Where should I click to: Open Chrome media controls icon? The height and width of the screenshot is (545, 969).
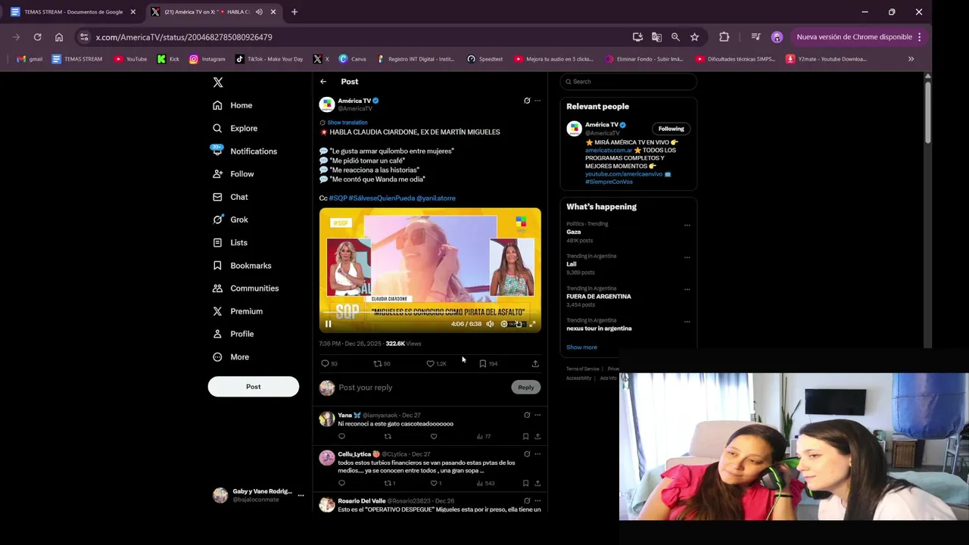[x=756, y=37]
